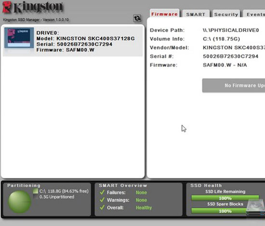This screenshot has height=226, width=265.
Task: Click the SSD Health panel heading
Action: pyautogui.click(x=206, y=186)
